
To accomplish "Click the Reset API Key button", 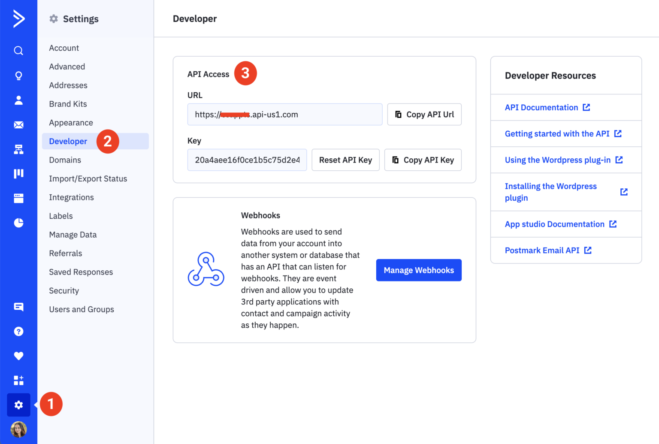I will point(345,160).
